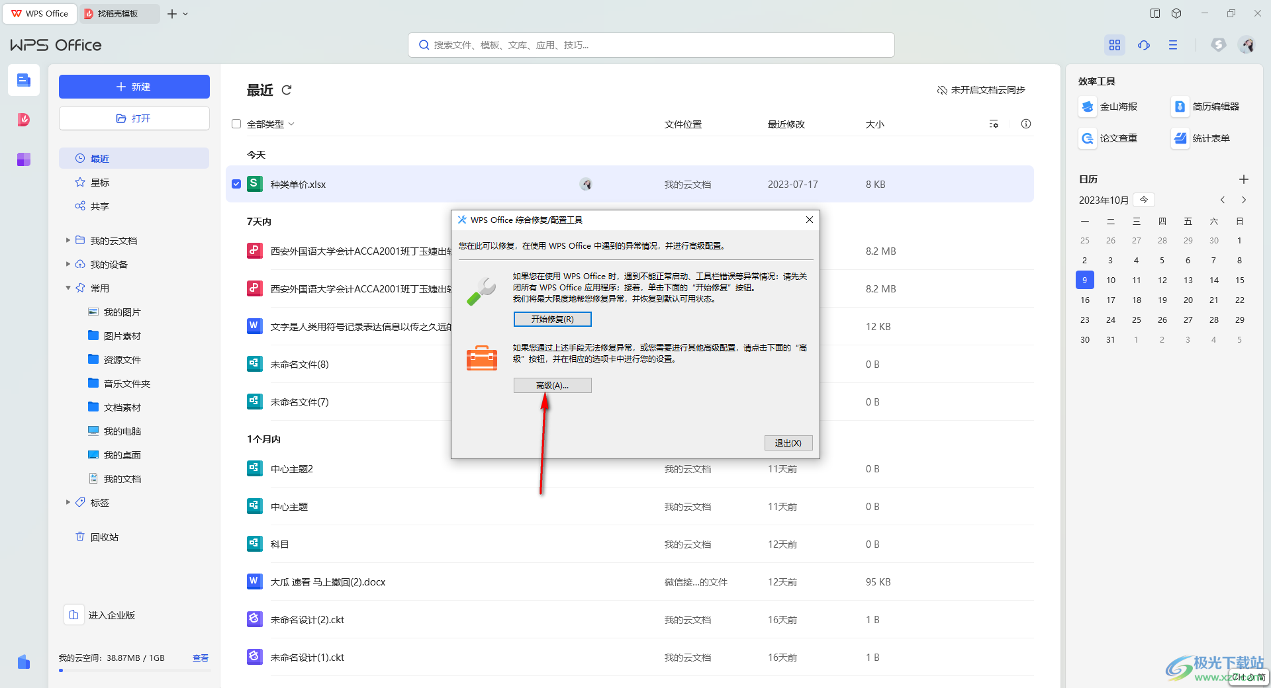This screenshot has height=688, width=1271.
Task: Click the cloud storage usage bar
Action: [134, 670]
